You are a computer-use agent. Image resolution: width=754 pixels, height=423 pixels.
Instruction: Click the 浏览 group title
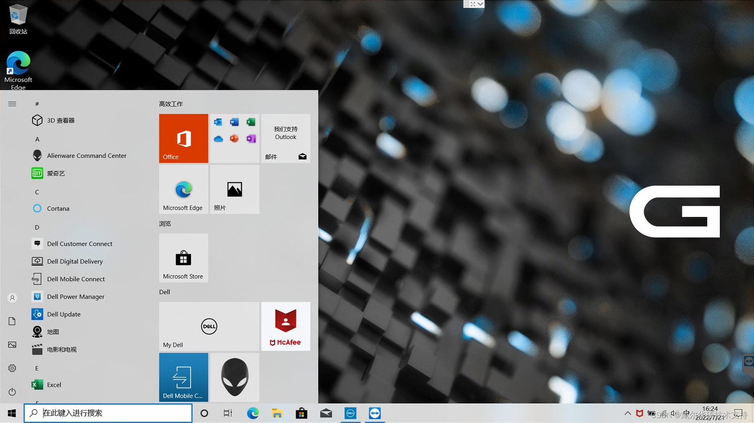click(165, 224)
